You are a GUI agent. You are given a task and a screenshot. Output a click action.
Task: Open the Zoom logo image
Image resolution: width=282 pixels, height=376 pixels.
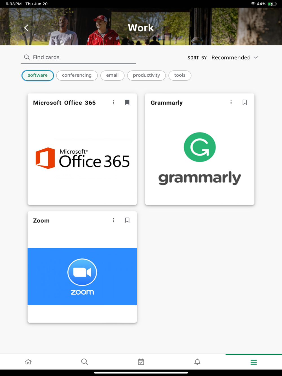82,277
